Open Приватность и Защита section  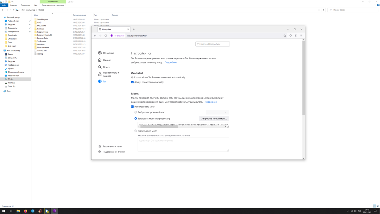pyautogui.click(x=109, y=74)
